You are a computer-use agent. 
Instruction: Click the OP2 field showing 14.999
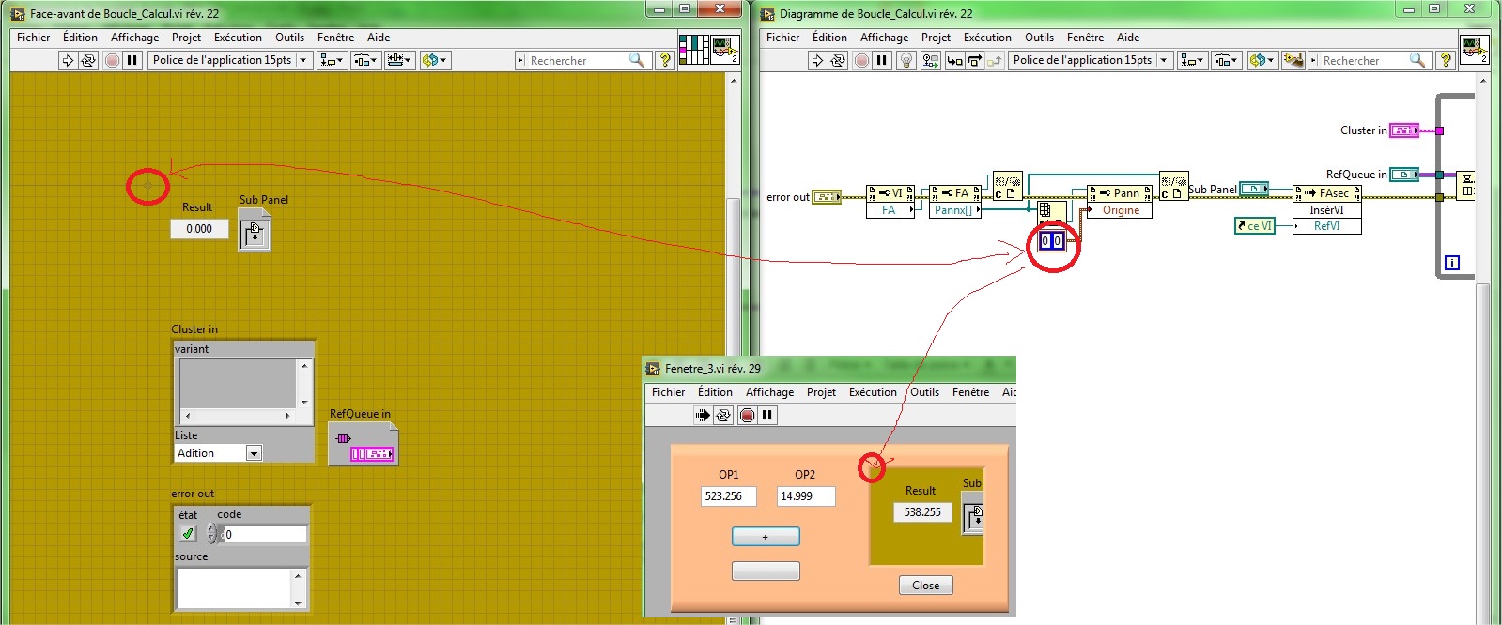coord(806,496)
